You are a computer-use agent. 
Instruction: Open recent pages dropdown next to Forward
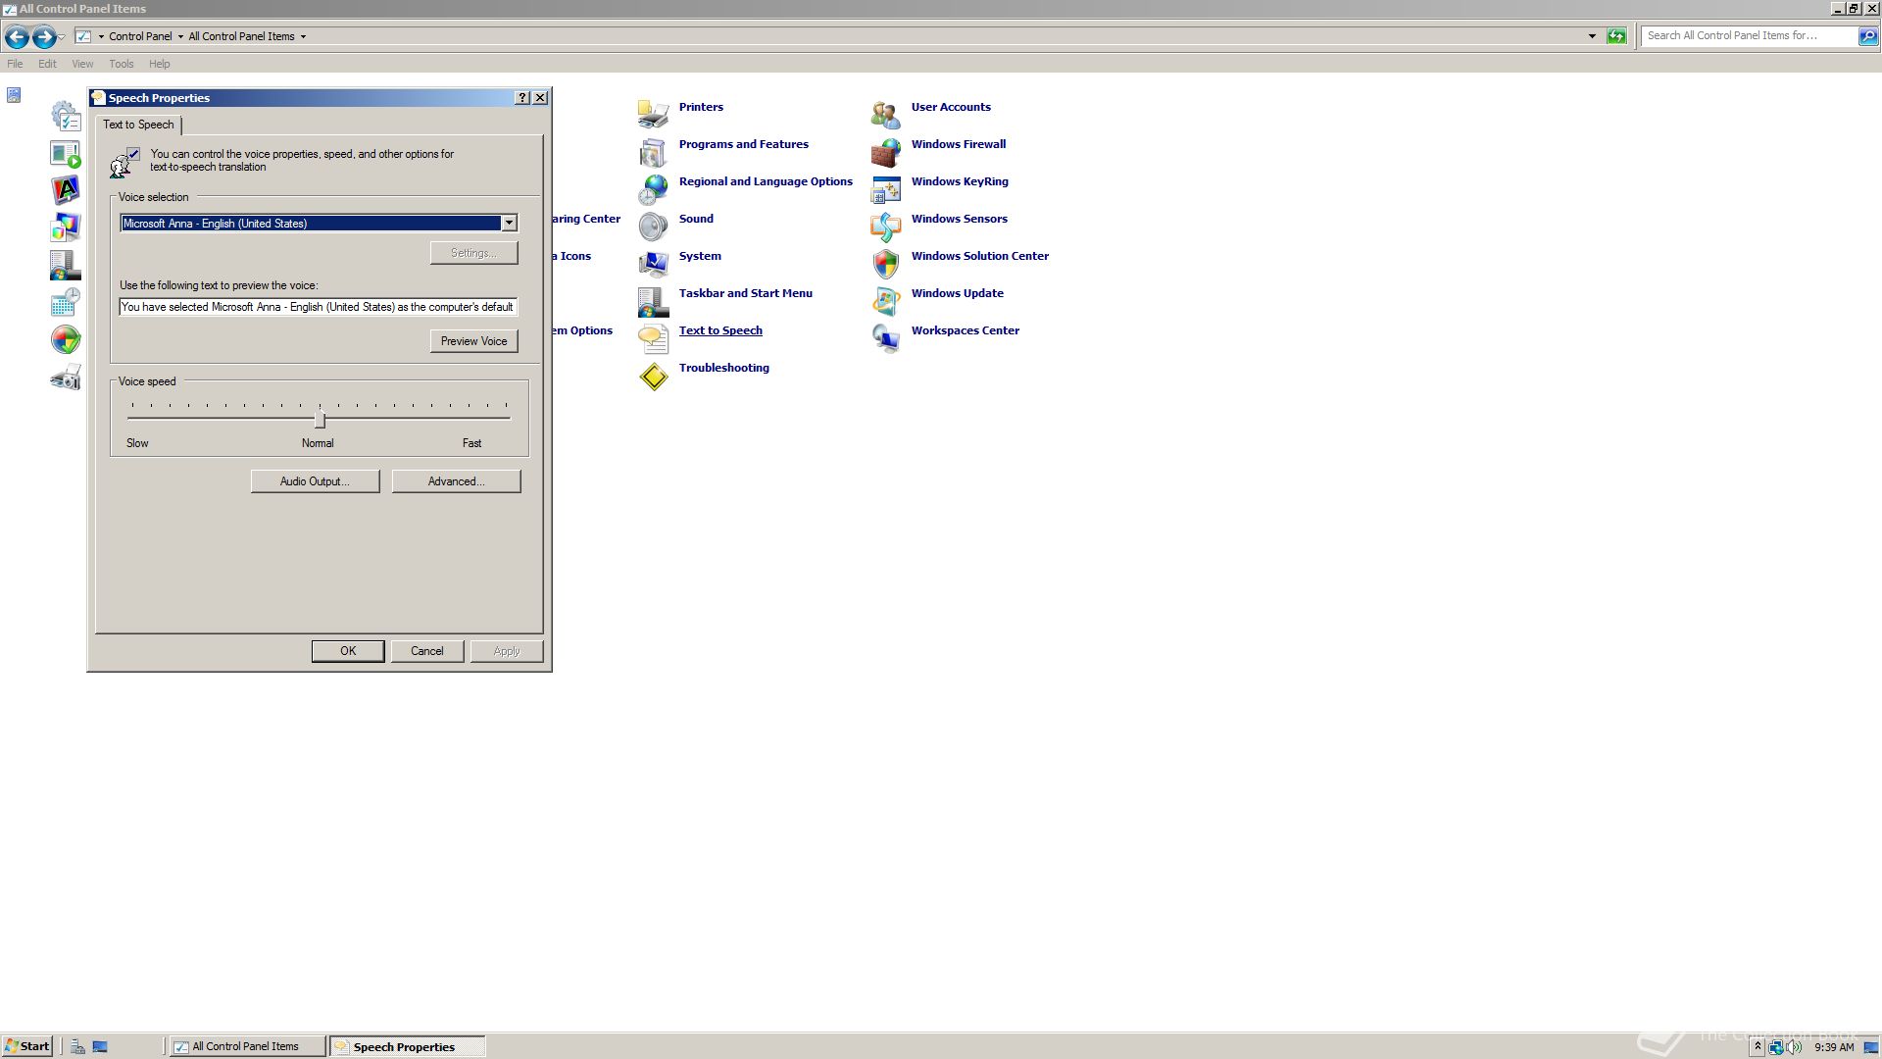62,36
